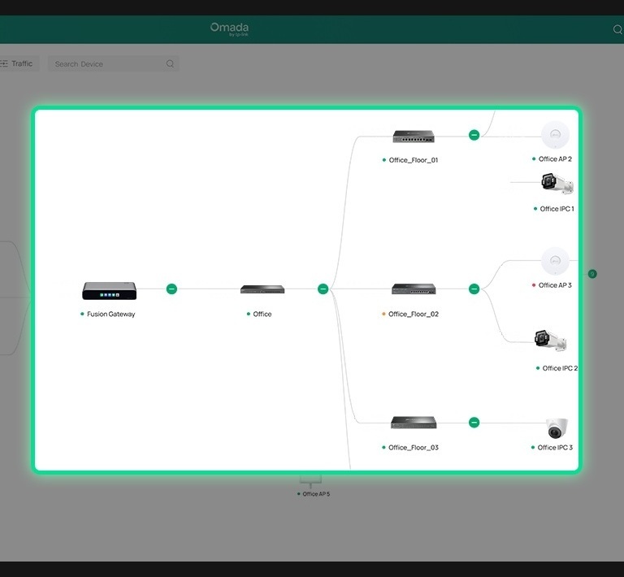Collapse the Office switch branch
The image size is (624, 577).
(x=323, y=288)
